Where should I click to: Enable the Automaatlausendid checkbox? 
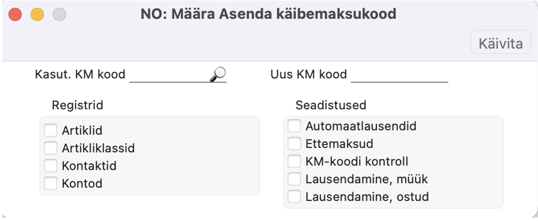click(x=294, y=126)
